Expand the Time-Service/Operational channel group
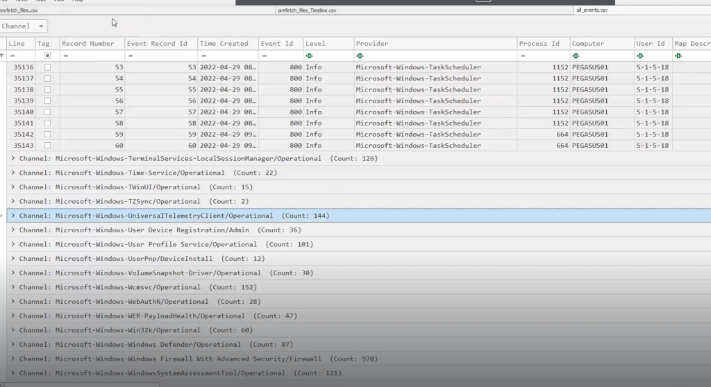This screenshot has height=387, width=711. 12,173
